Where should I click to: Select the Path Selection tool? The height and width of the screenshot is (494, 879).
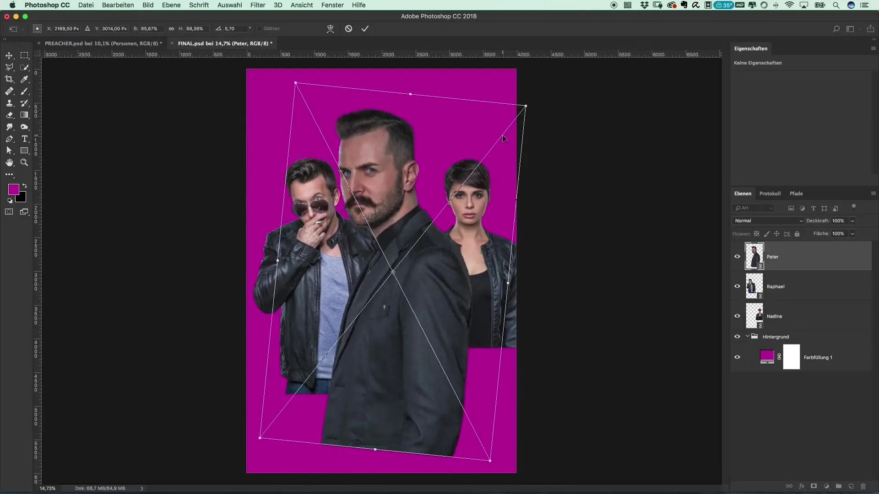click(x=9, y=150)
